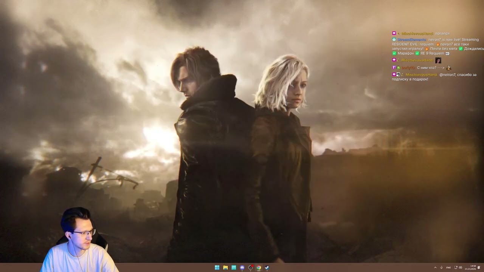
Task: Click the "1" badge beside boriy's message
Action: (394, 68)
